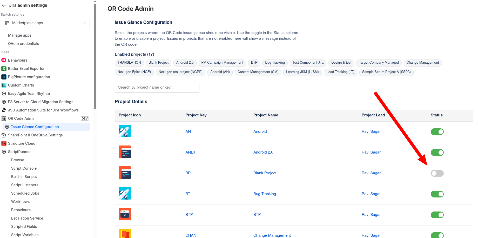The width and height of the screenshot is (478, 238).
Task: Open ScriptRunner Scheduled Jobs
Action: (25, 193)
